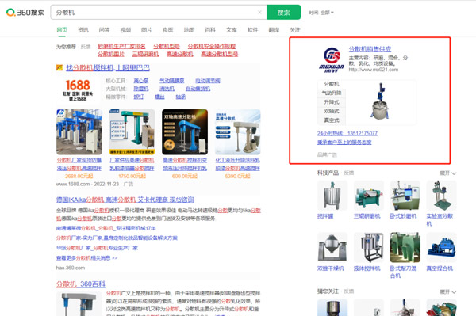Click 反馈 next to 科技产品
This screenshot has width=476, height=316.
click(349, 173)
